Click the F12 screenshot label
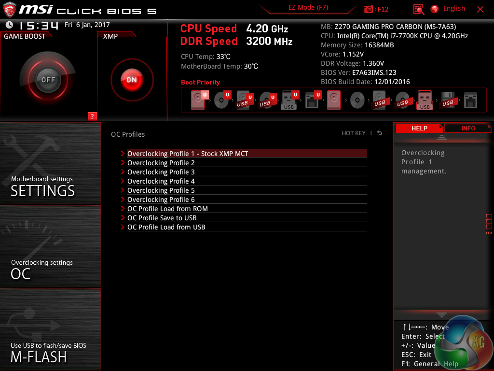This screenshot has width=494, height=371. (x=383, y=10)
